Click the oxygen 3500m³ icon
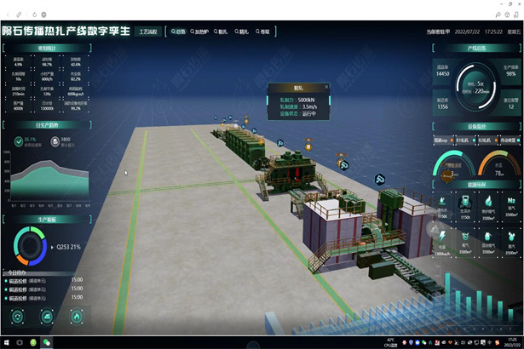 465,237
